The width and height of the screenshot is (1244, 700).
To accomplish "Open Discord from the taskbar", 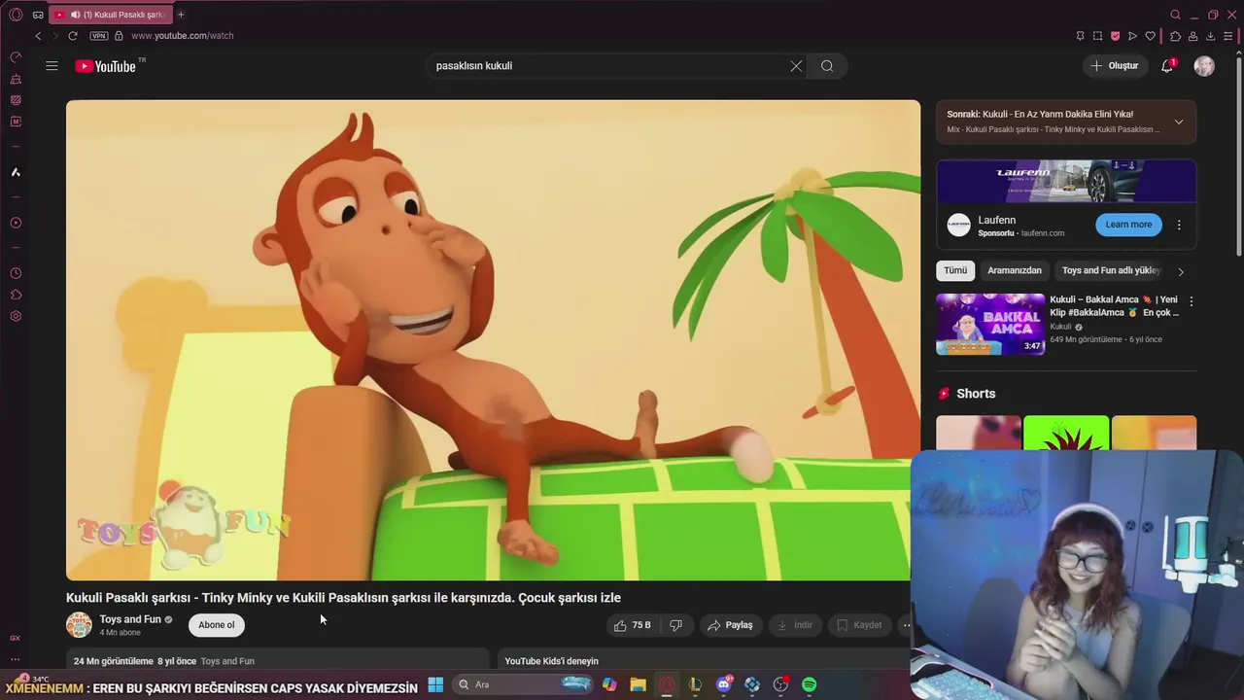I will (723, 684).
